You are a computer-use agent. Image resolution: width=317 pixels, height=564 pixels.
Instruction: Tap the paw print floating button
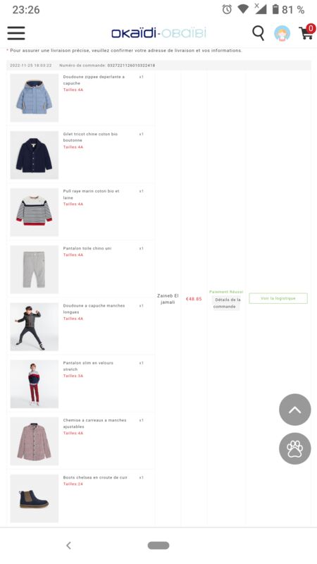point(294,448)
